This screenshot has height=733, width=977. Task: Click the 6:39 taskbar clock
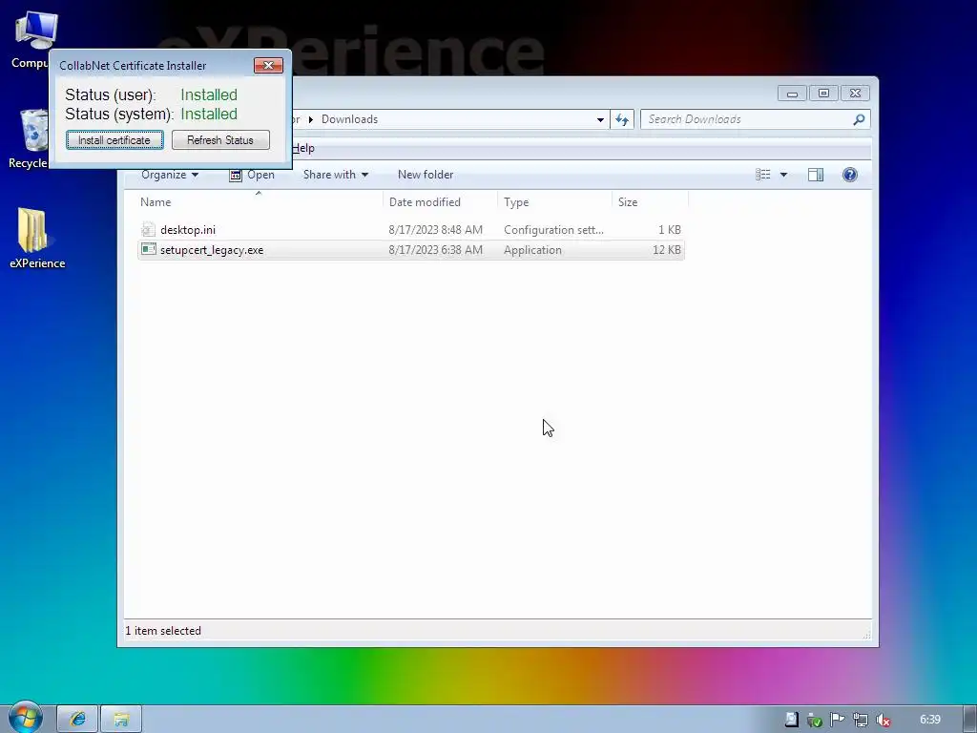pyautogui.click(x=929, y=720)
